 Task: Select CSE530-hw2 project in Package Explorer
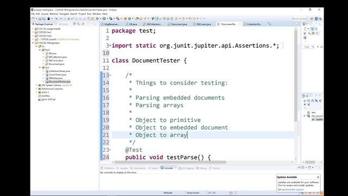click(45, 36)
